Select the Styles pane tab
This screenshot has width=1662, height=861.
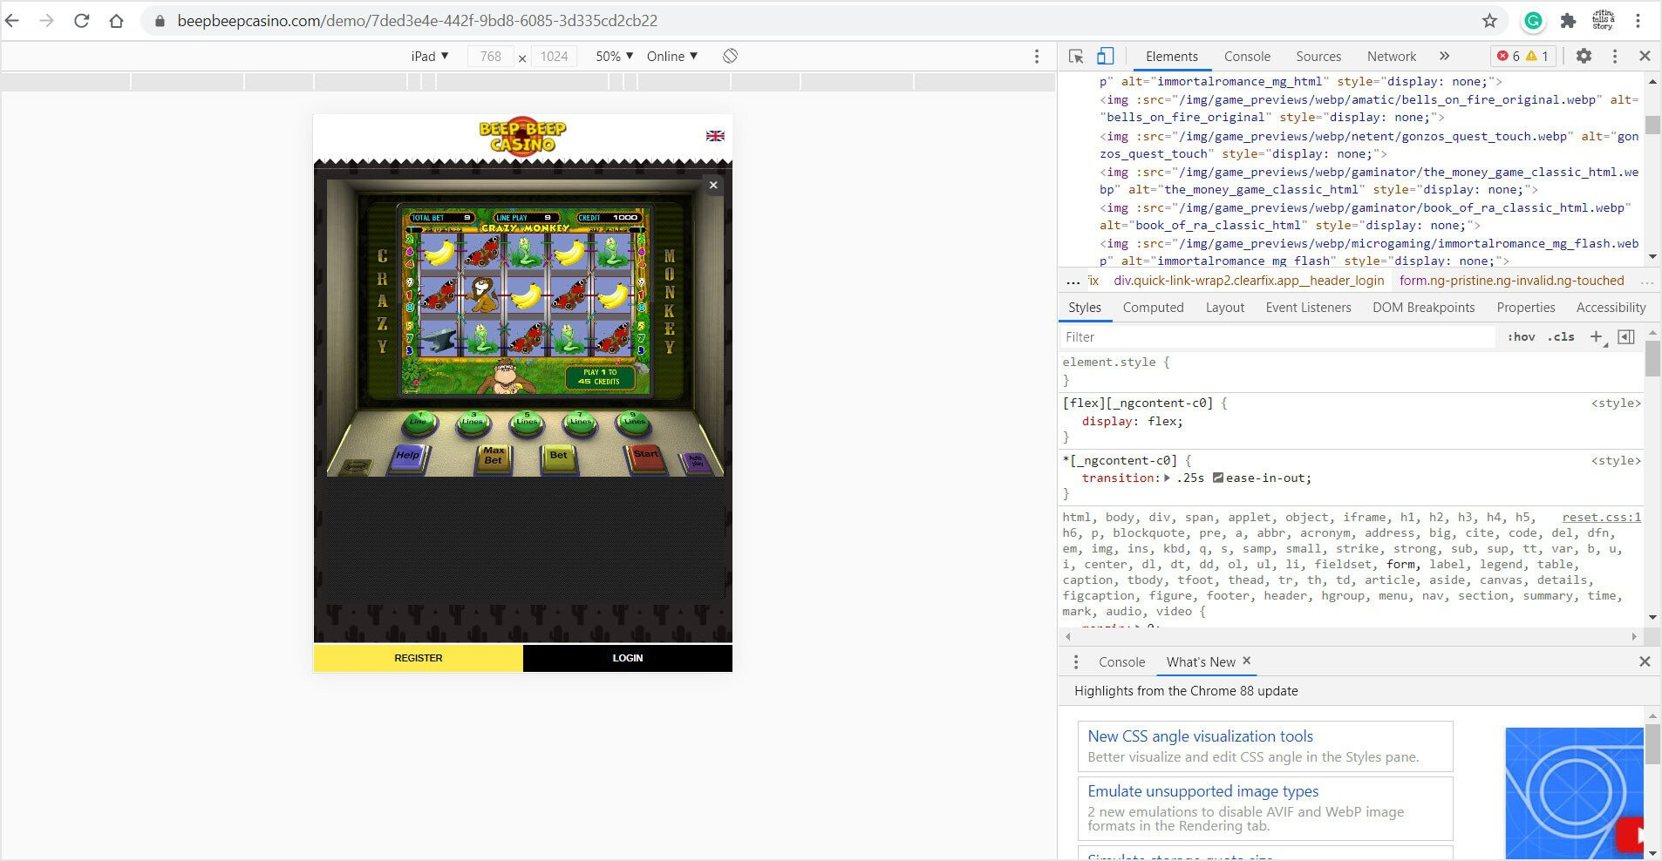pyautogui.click(x=1085, y=308)
